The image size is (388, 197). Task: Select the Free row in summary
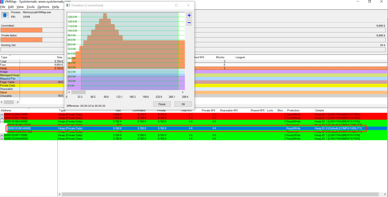194,65
